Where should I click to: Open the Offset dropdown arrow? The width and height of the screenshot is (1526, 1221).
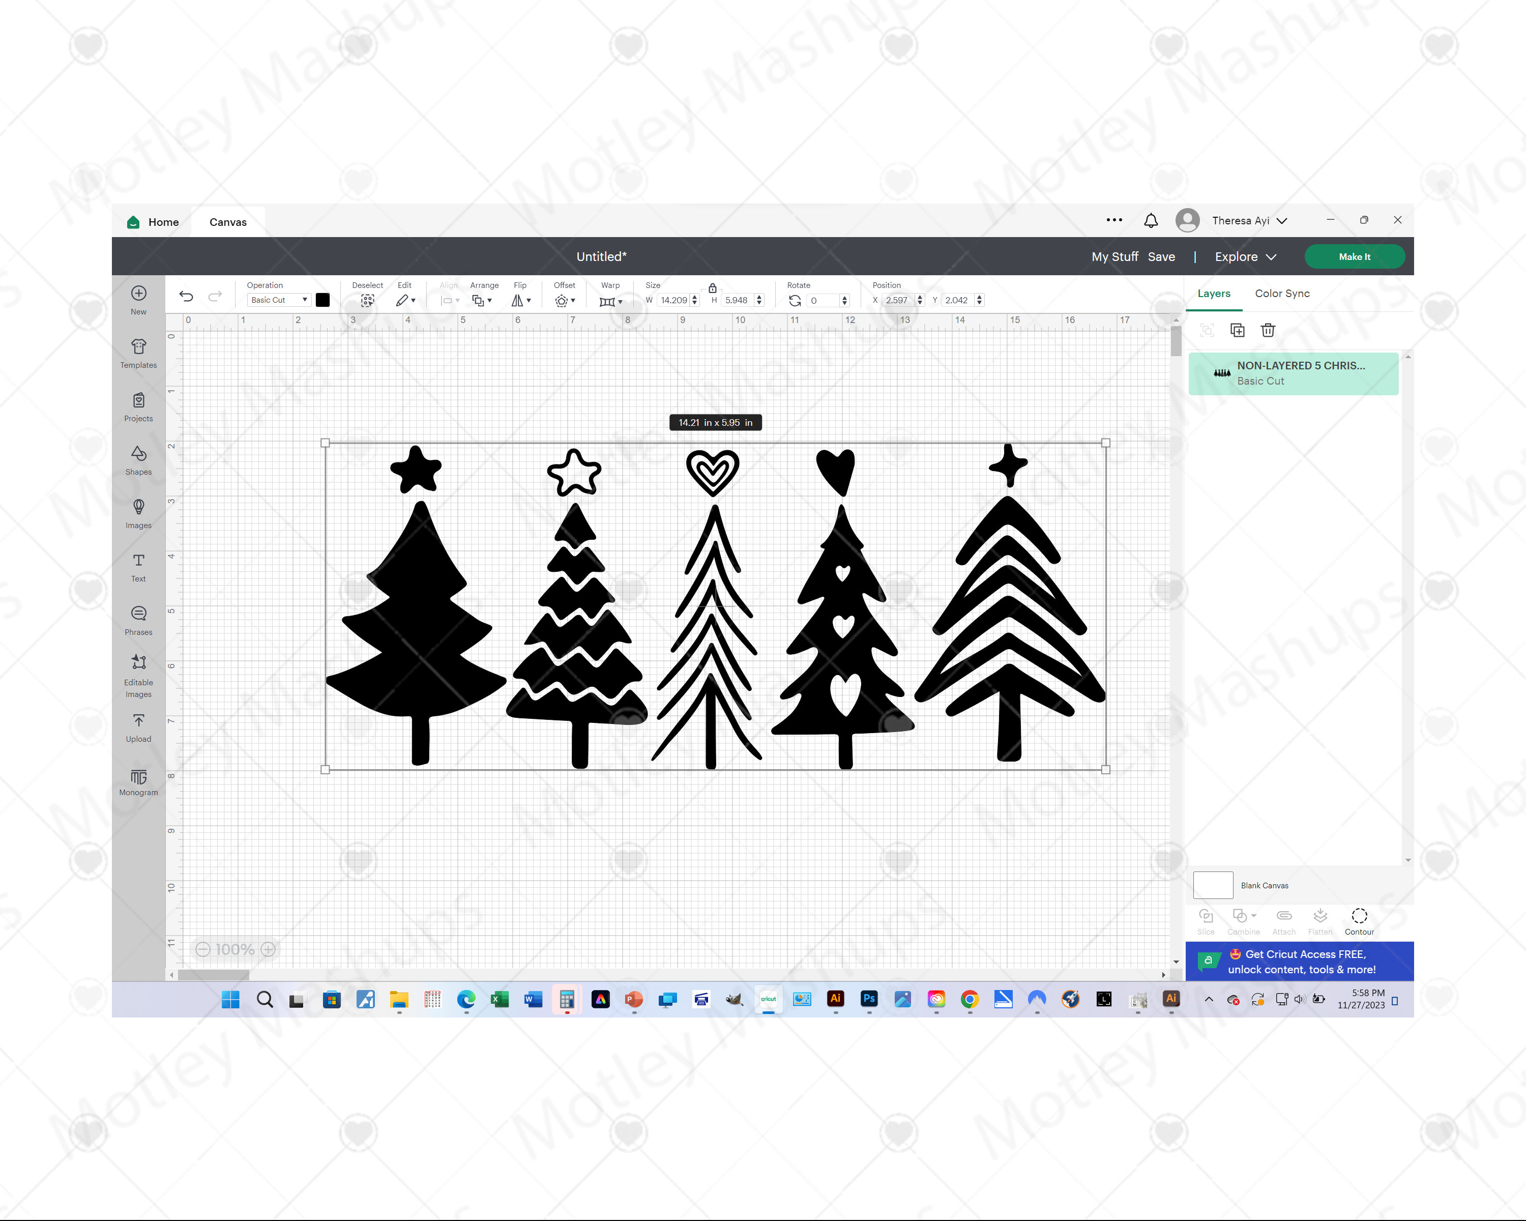click(573, 300)
